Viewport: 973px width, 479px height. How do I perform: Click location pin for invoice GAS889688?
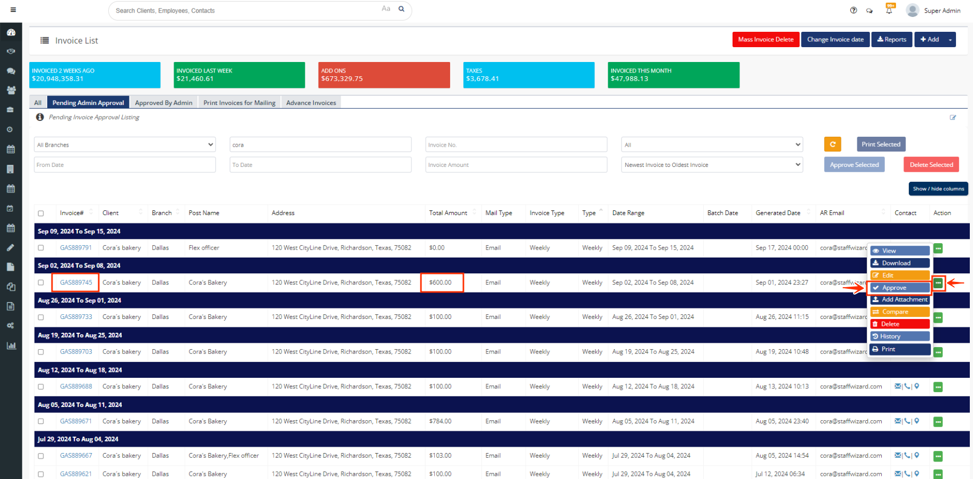917,386
